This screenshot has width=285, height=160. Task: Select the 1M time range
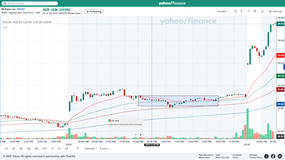pyautogui.click(x=21, y=149)
